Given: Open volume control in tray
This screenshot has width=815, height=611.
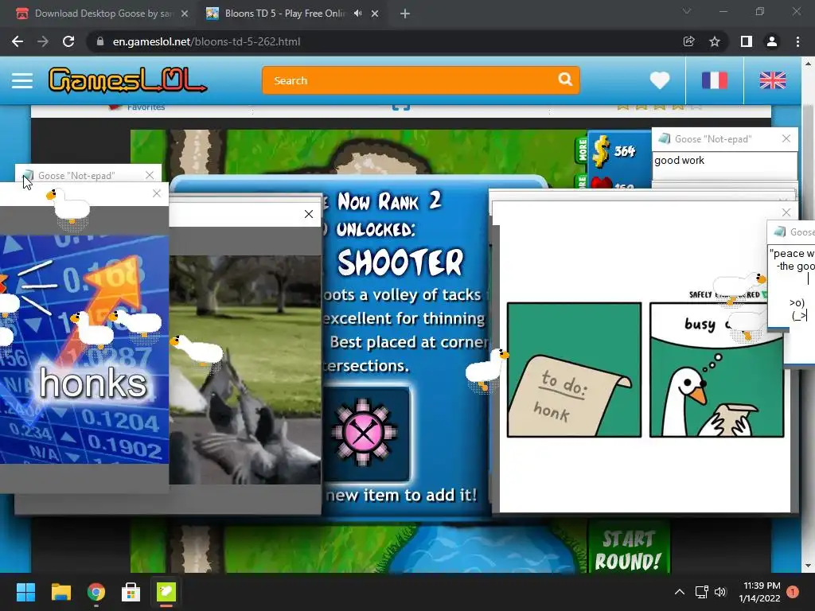Looking at the screenshot, I should coord(719,592).
